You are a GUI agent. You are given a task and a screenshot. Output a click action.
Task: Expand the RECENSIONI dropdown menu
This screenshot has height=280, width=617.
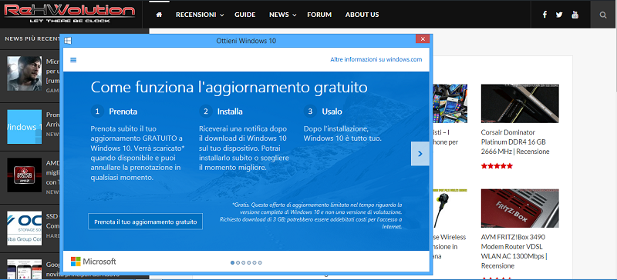pyautogui.click(x=200, y=15)
